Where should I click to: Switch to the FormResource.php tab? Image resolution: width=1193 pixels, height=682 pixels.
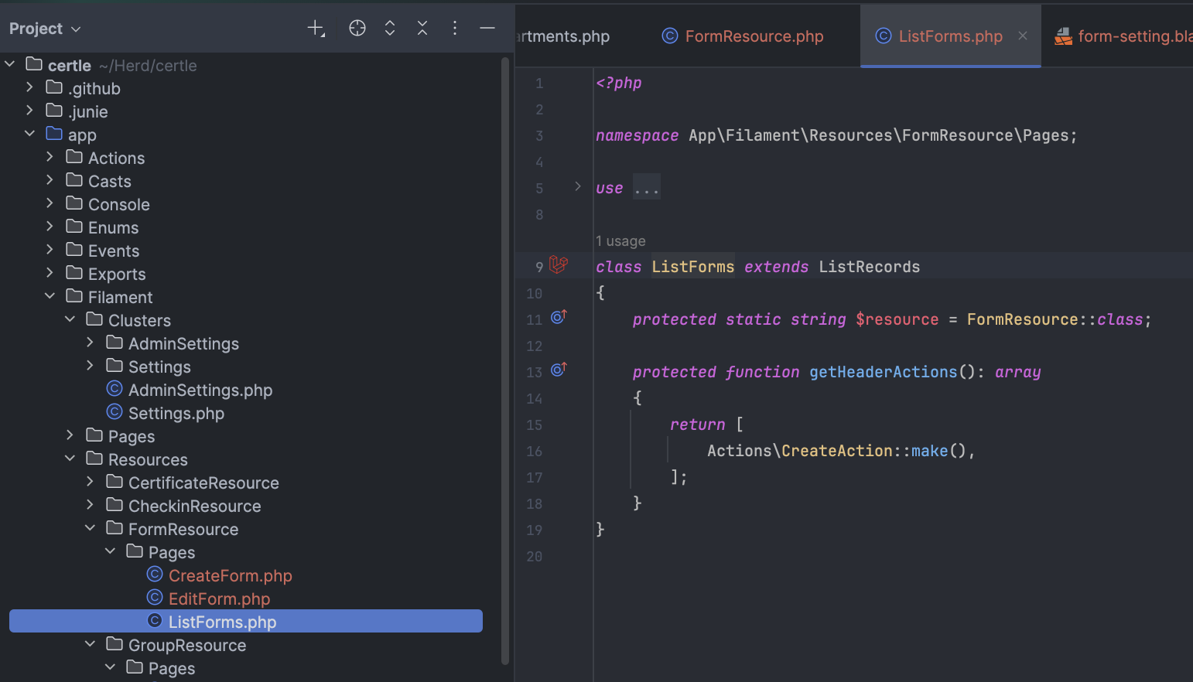coord(743,36)
